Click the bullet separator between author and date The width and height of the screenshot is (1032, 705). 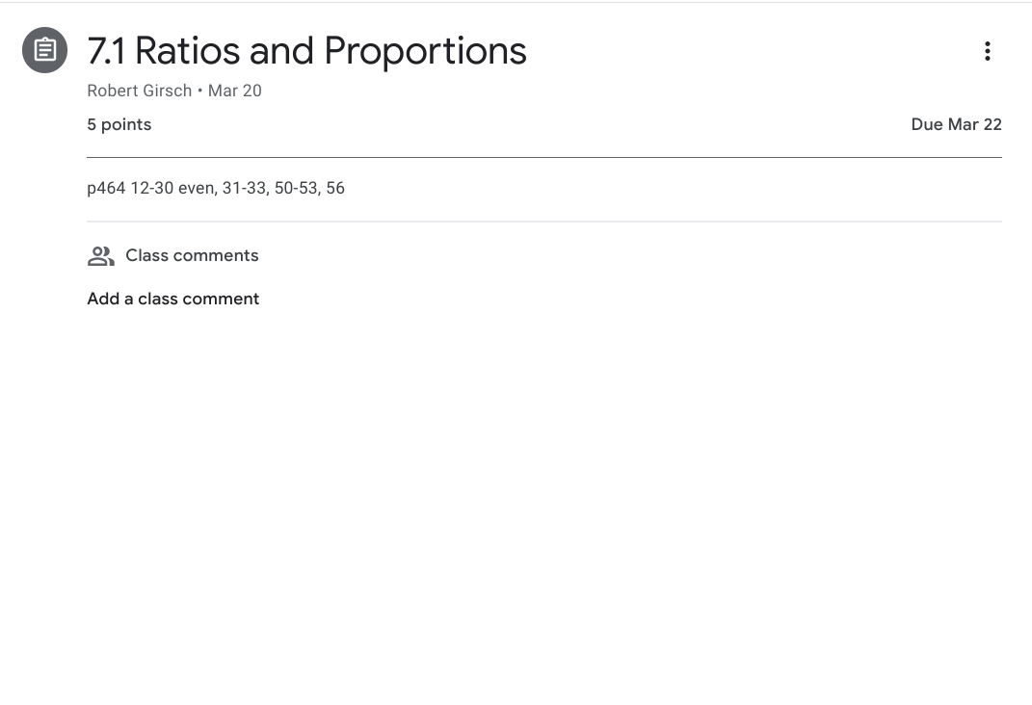point(199,91)
